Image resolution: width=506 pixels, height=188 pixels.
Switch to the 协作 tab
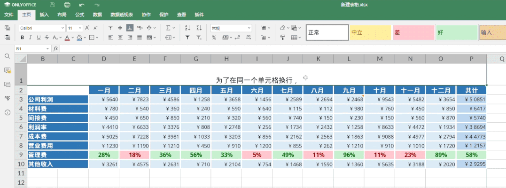[146, 15]
